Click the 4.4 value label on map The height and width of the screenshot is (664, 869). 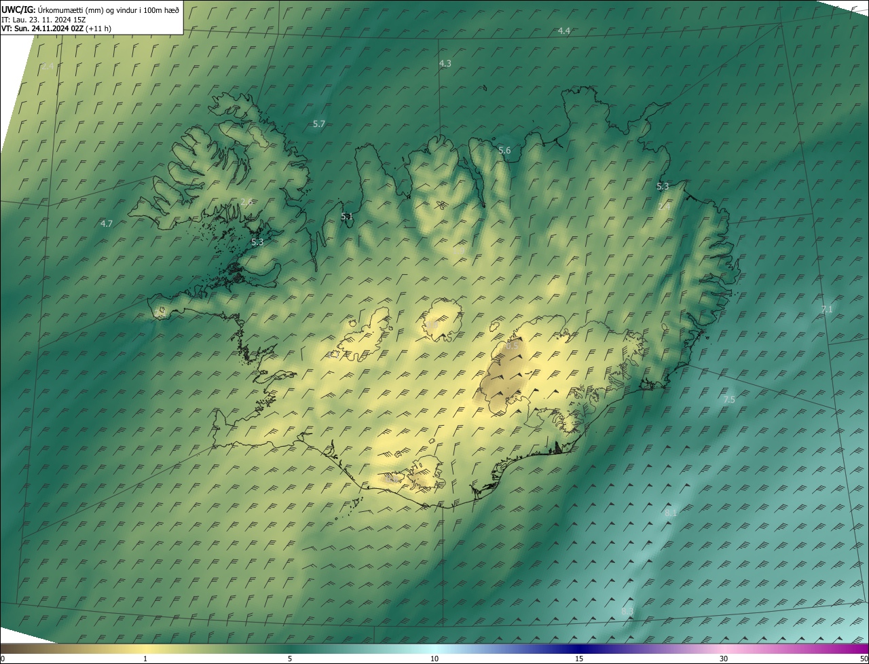tap(564, 31)
